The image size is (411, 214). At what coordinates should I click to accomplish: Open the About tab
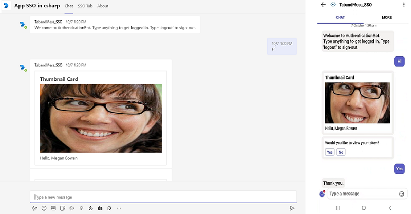(103, 6)
